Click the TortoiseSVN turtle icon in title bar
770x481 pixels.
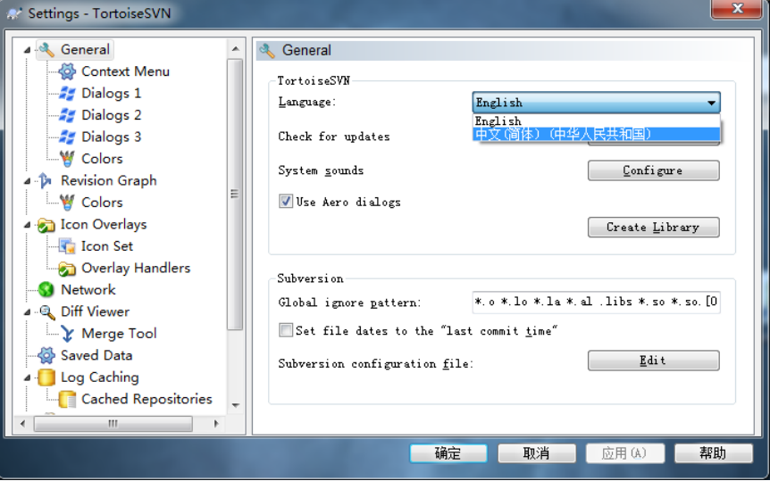14,12
